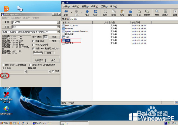Click the first quick launch taskbar icon
178x125 pixels.
tap(11, 123)
